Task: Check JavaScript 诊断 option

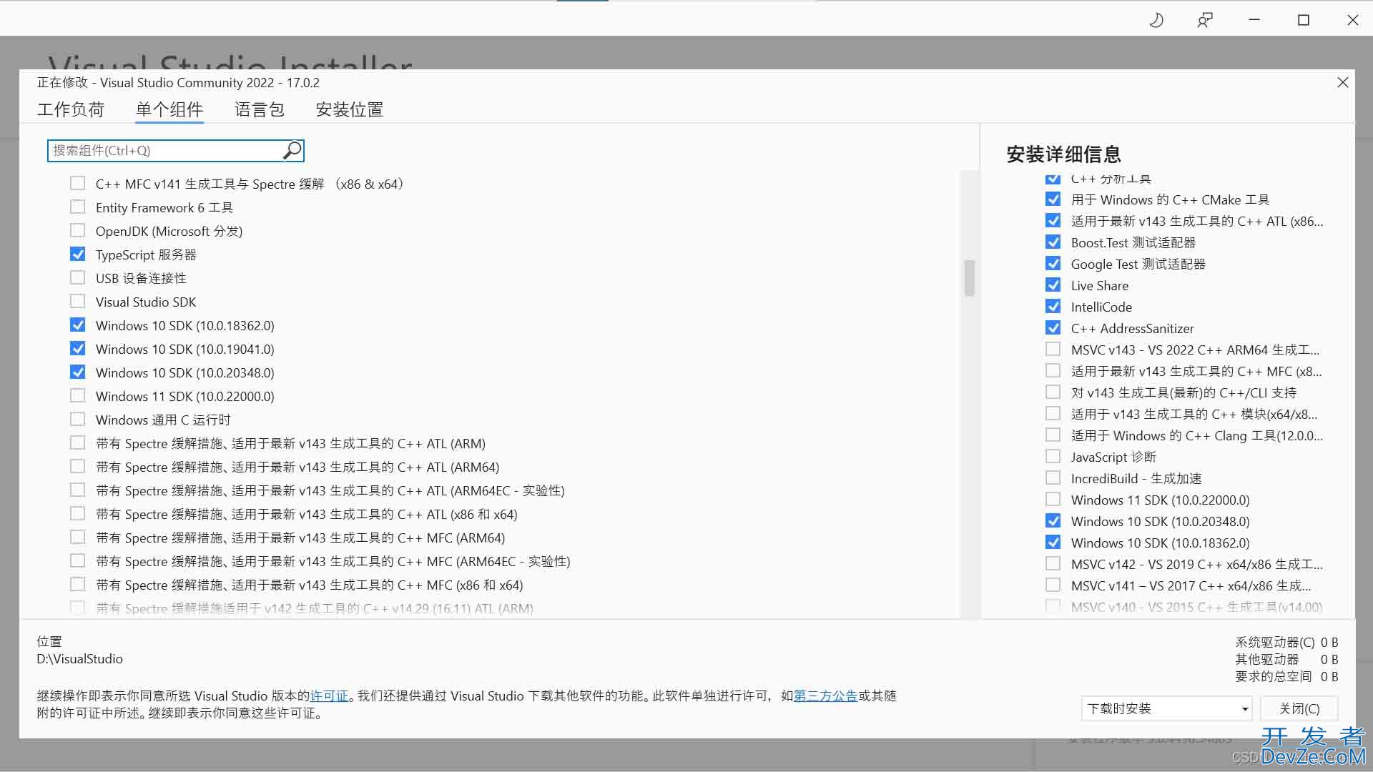Action: coord(1053,457)
